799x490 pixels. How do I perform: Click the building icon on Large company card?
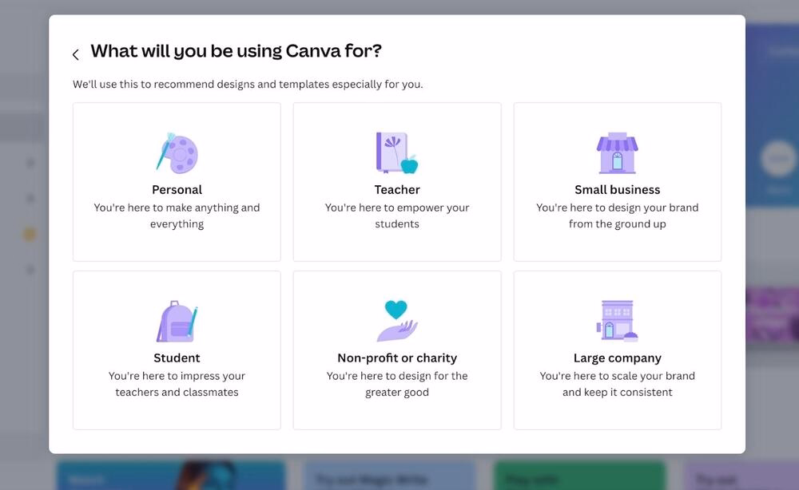click(617, 319)
